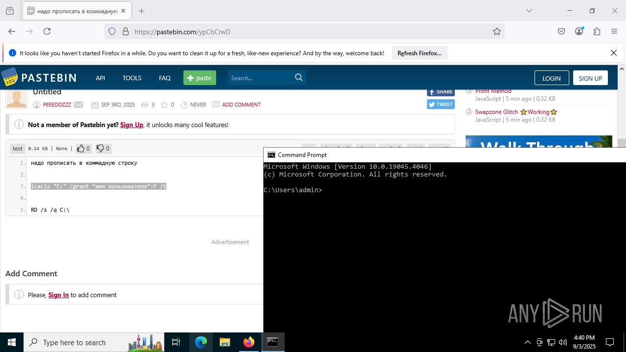Viewport: 626px width, 352px height.
Task: Create a new paste with green button
Action: click(200, 78)
